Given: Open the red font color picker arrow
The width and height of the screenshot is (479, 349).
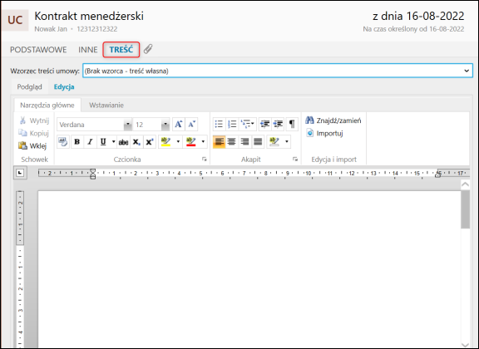Looking at the screenshot, I should (203, 141).
